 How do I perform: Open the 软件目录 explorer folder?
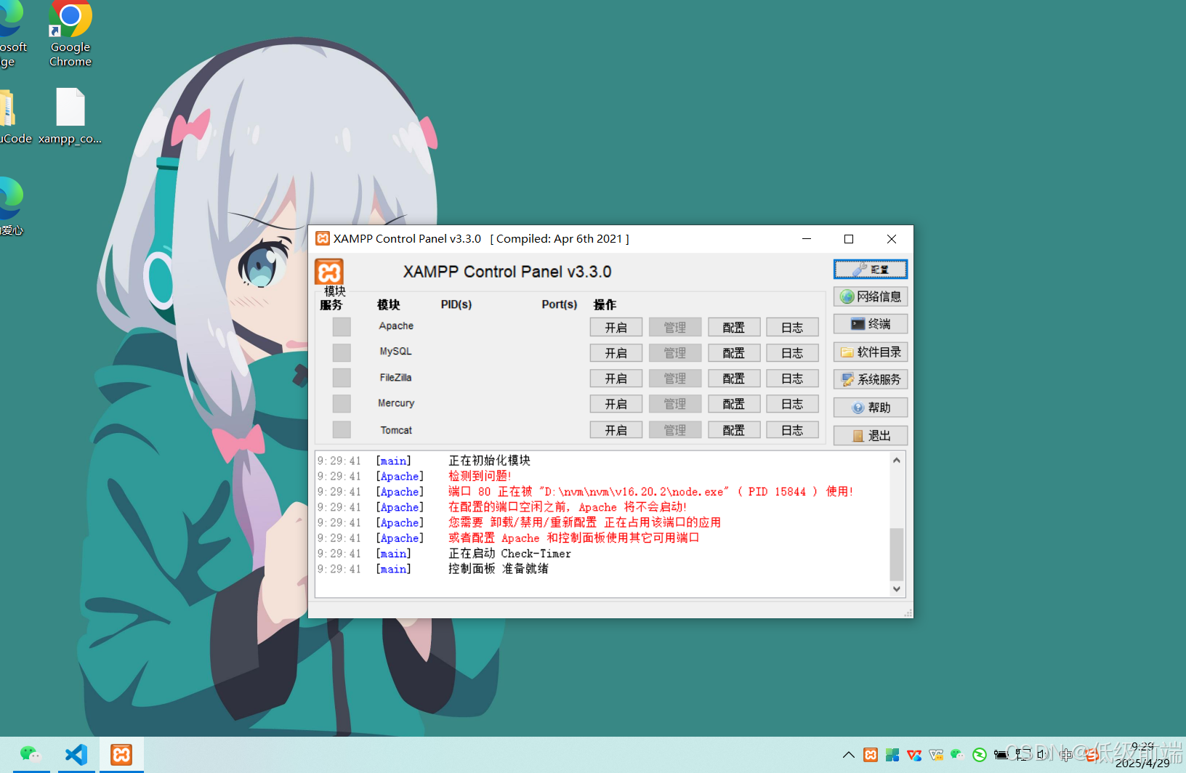[x=870, y=352]
